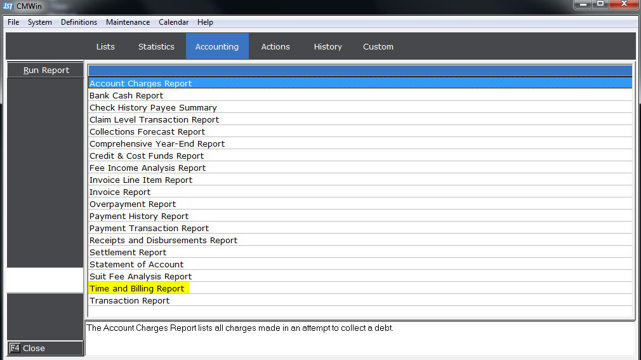Viewport: 641px width, 360px height.
Task: Switch to the Statistics tab
Action: [156, 46]
